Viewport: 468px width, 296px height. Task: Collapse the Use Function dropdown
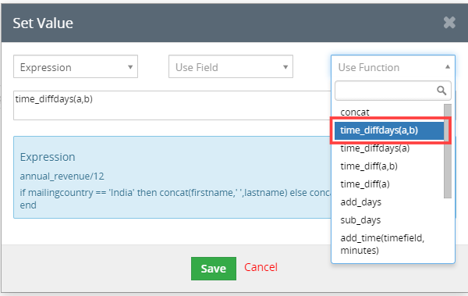point(393,67)
